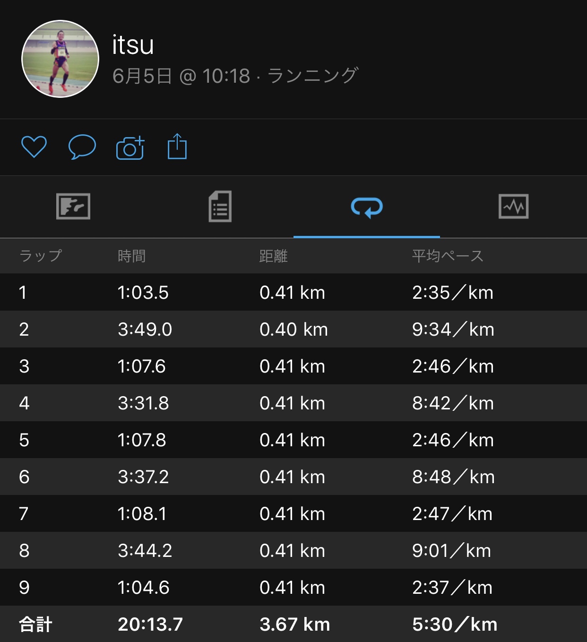Tap the itsu profile photo
The image size is (587, 642).
tap(60, 59)
